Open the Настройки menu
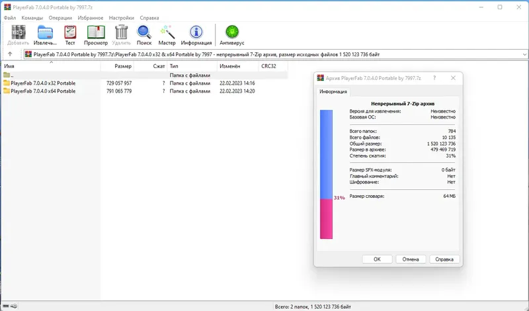This screenshot has height=311, width=529. coord(122,18)
